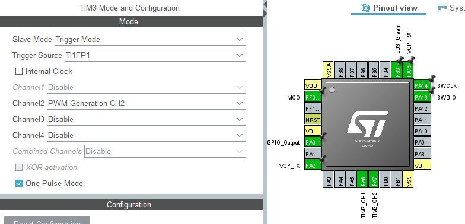
Task: Select pin PB5 on the chip
Action: [374, 70]
